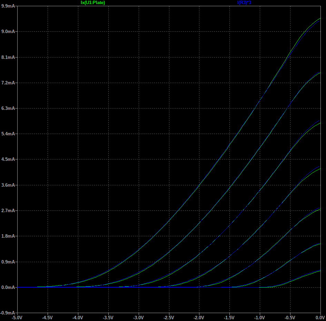Click the 5.4mA vertical axis label

pos(8,134)
